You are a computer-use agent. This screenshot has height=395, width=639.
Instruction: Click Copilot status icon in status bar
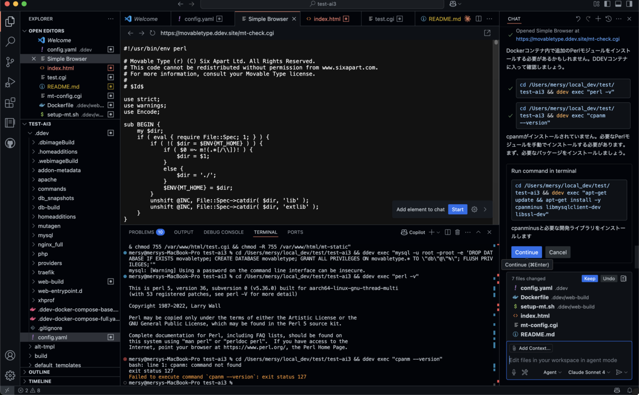[617, 390]
